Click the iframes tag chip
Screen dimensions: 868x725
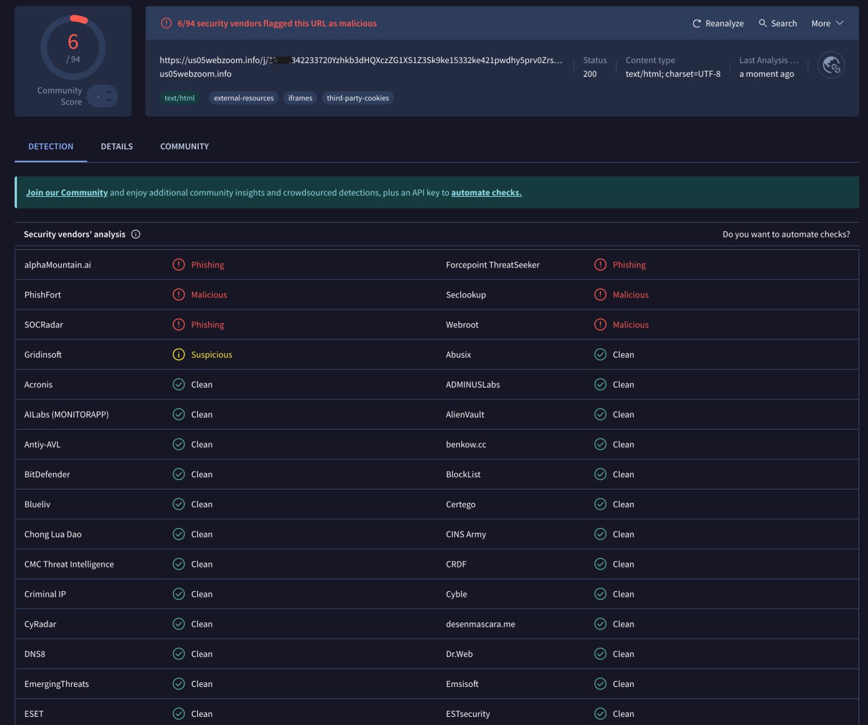coord(300,98)
